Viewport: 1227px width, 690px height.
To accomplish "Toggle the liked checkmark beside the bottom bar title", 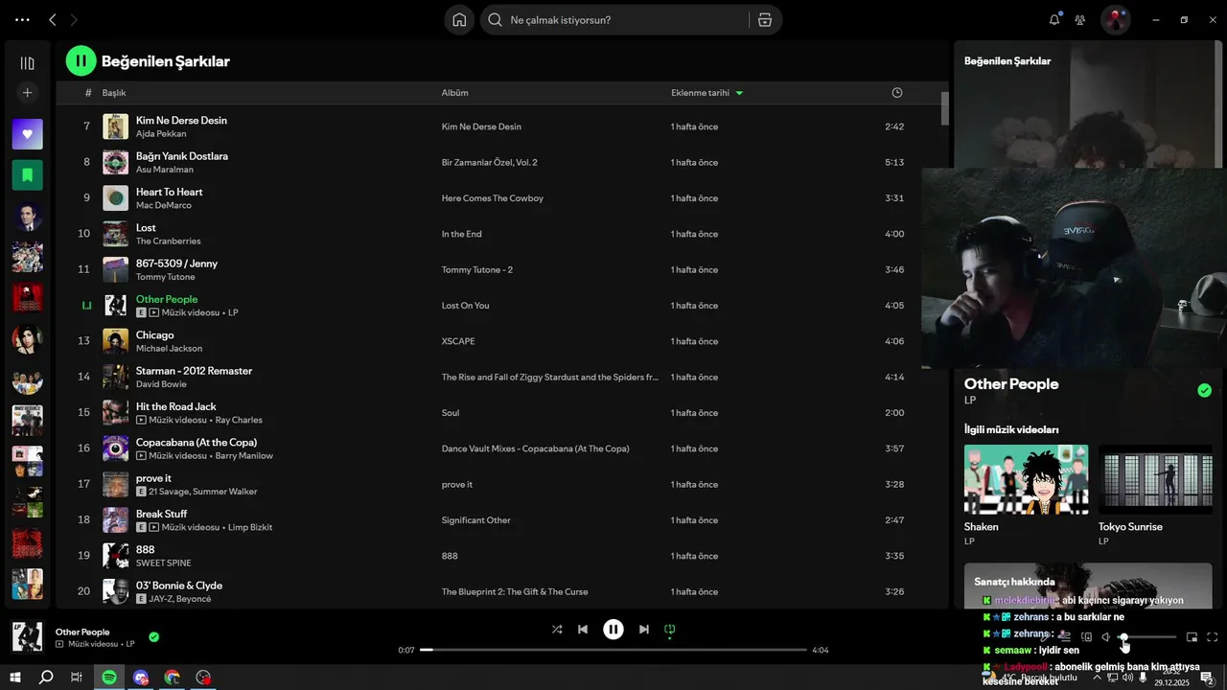I will [153, 636].
